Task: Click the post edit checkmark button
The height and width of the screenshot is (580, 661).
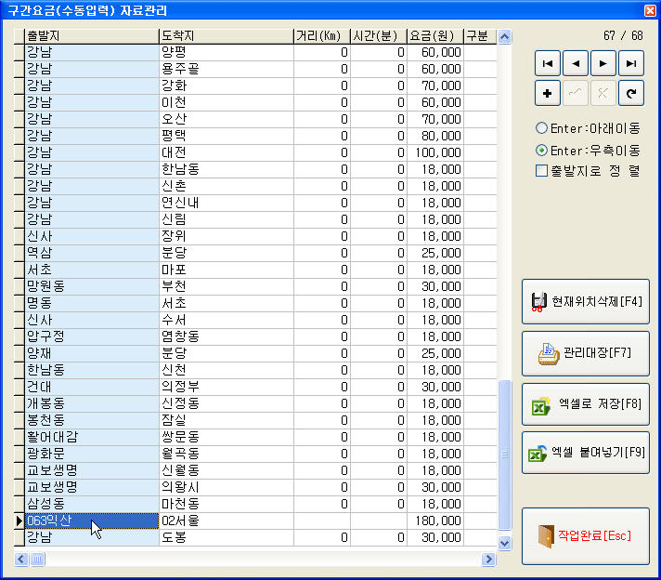Action: (575, 93)
